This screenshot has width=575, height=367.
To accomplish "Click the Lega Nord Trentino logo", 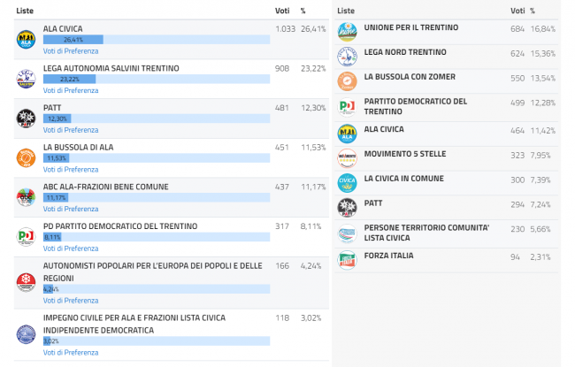I will click(347, 57).
